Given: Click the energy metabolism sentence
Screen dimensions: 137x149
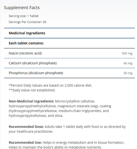Looking at the screenshot, I should point(84,143).
